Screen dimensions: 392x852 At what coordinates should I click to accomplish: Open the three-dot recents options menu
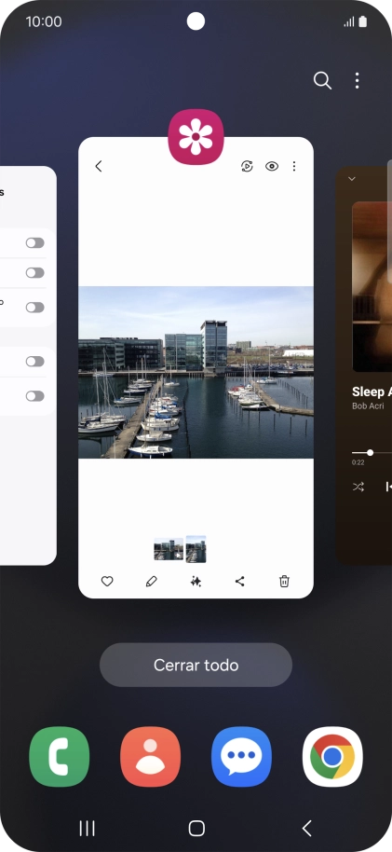pos(357,80)
